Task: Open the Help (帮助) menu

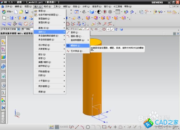Action: pyautogui.click(x=128, y=6)
